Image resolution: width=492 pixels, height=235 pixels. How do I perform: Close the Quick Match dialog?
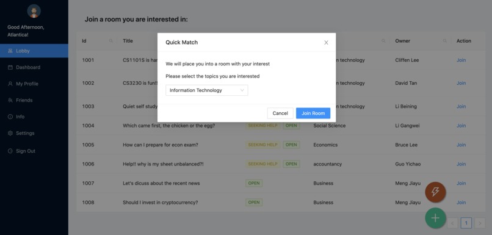326,43
